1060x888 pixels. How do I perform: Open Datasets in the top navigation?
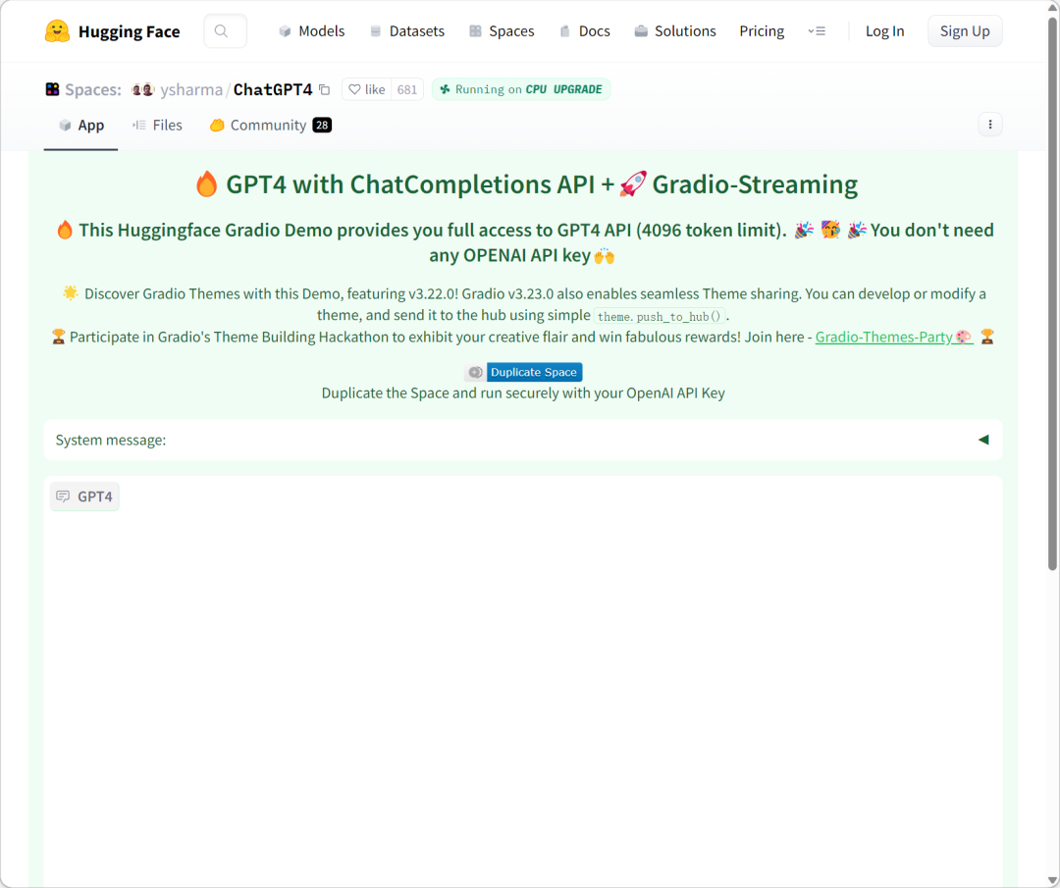pyautogui.click(x=406, y=31)
